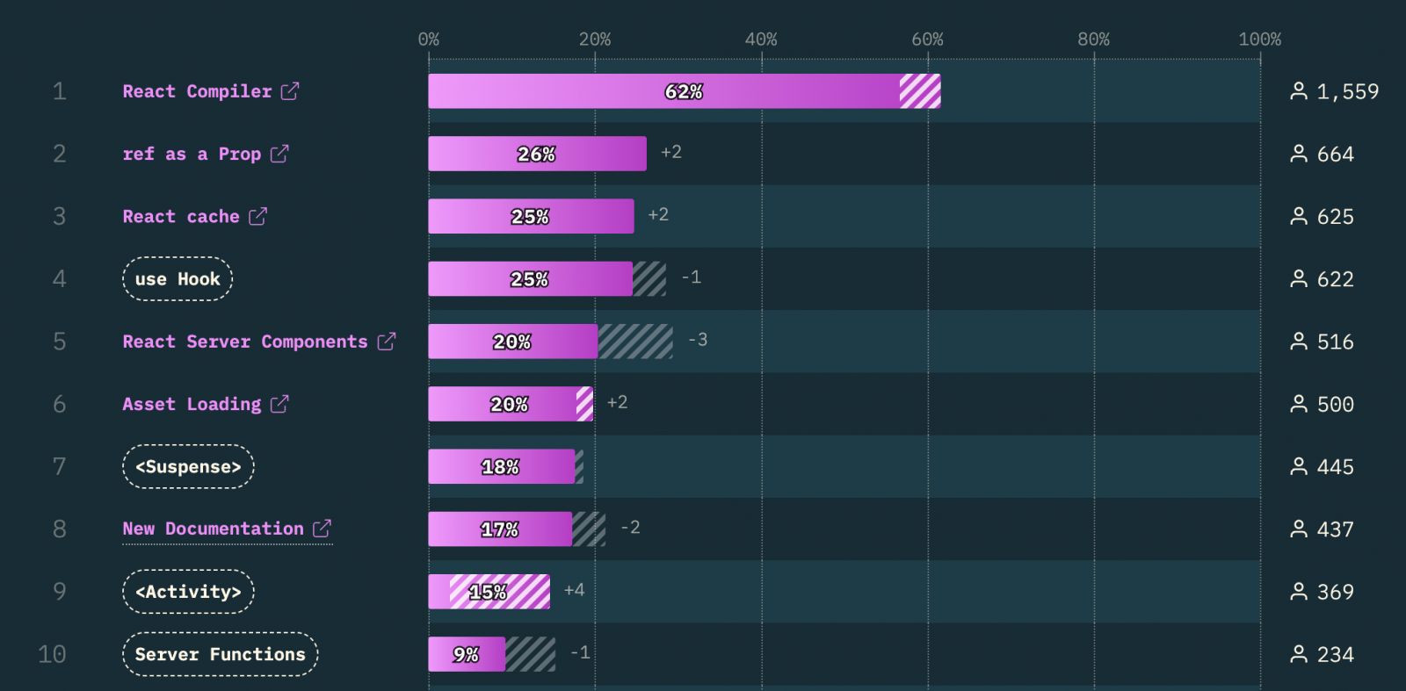This screenshot has height=691, width=1406.
Task: Click respondents icon next to 664
Action: tap(1298, 154)
